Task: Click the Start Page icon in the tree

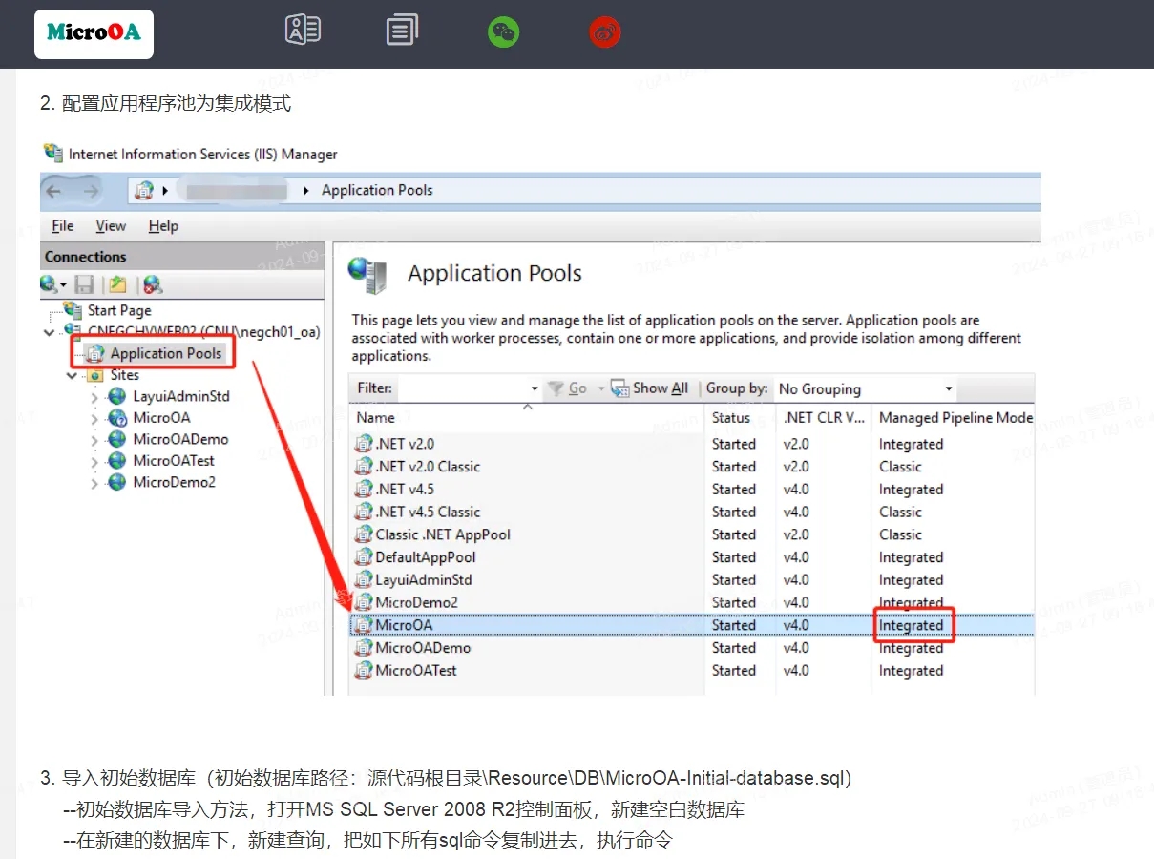Action: click(x=73, y=310)
